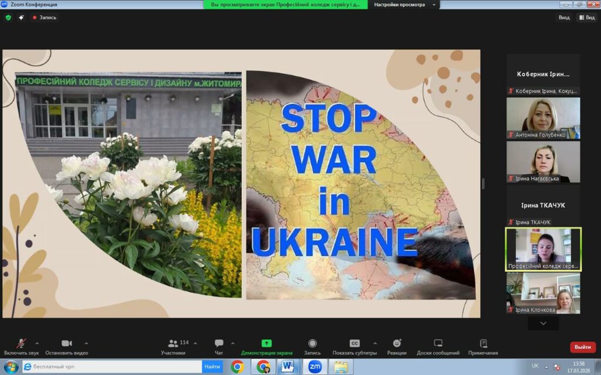
Task: Toggle subtitles with Показать субтитры button
Action: (354, 343)
